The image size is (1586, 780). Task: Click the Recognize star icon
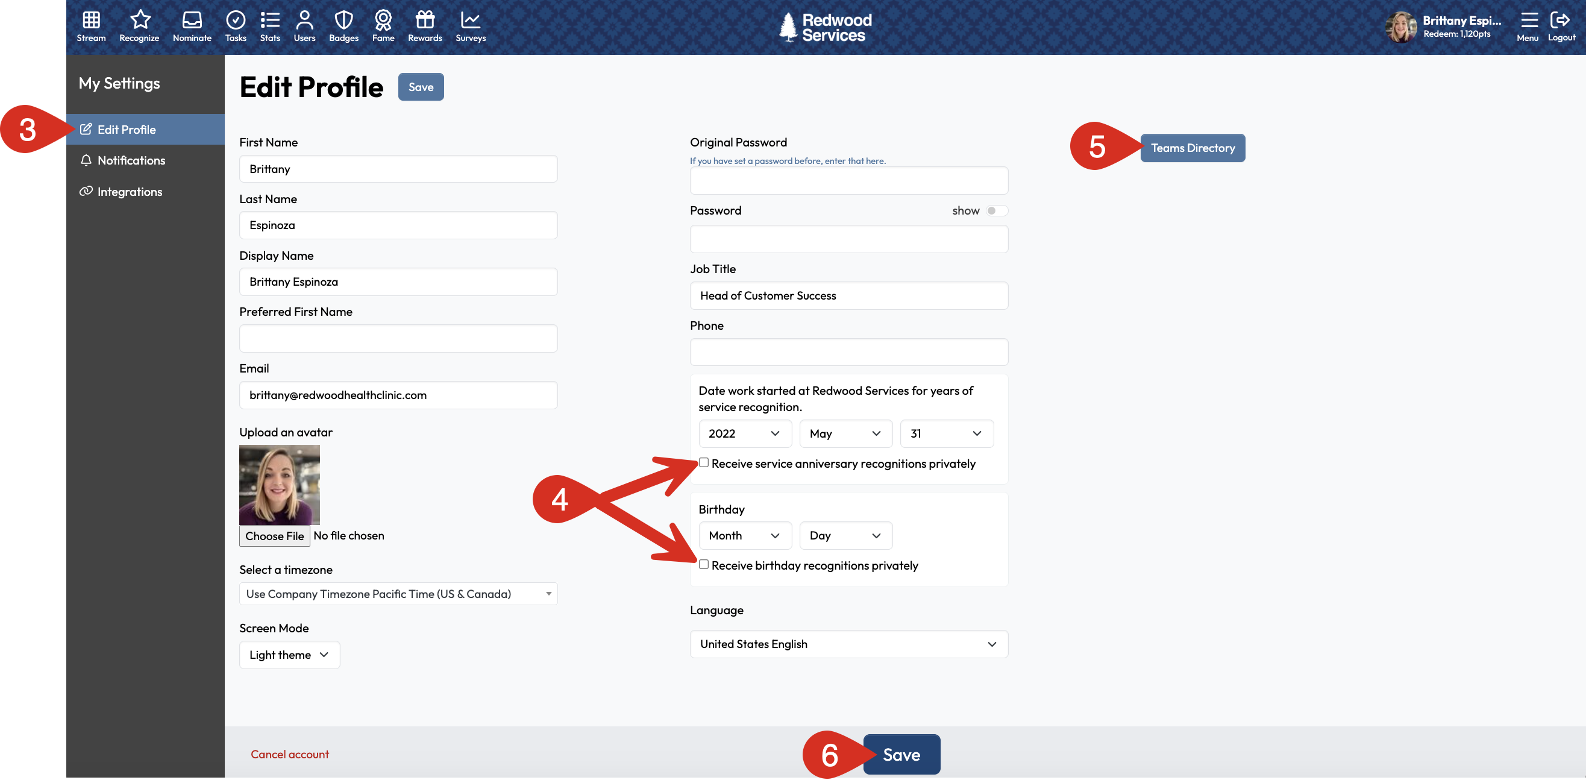point(140,20)
